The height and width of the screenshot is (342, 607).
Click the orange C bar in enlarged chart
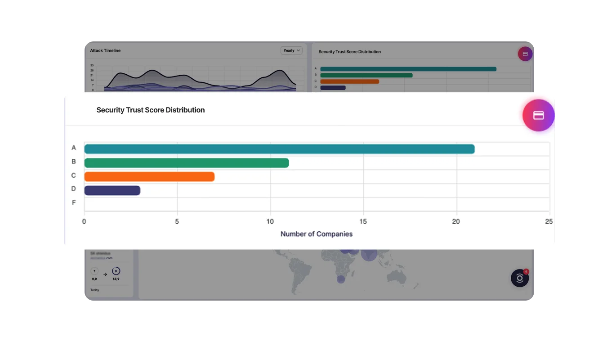tap(149, 176)
